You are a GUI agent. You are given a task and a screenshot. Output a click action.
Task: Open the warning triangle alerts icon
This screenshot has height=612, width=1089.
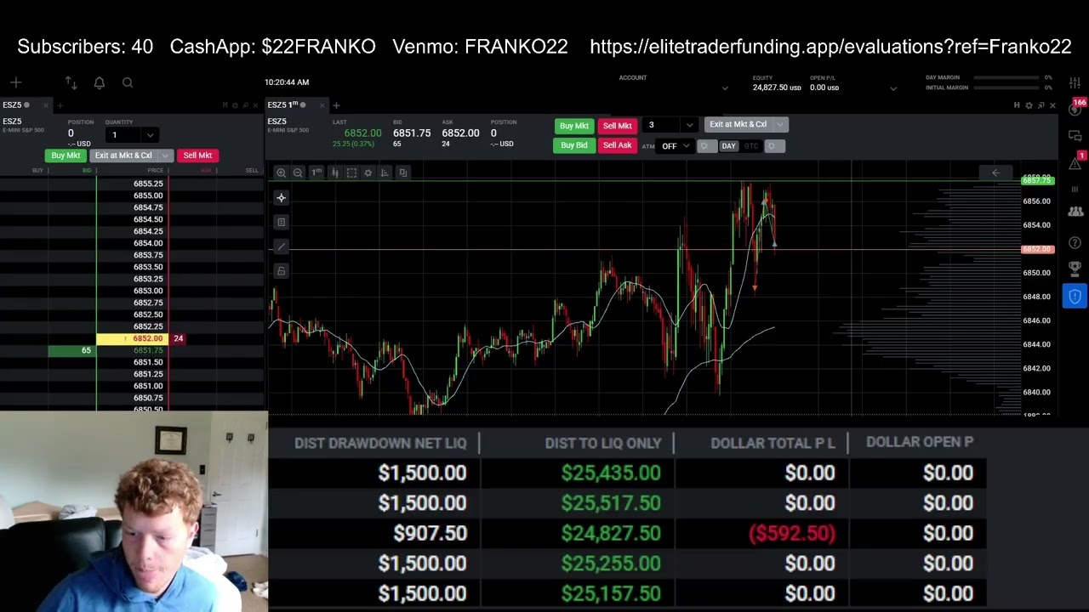pyautogui.click(x=1075, y=162)
